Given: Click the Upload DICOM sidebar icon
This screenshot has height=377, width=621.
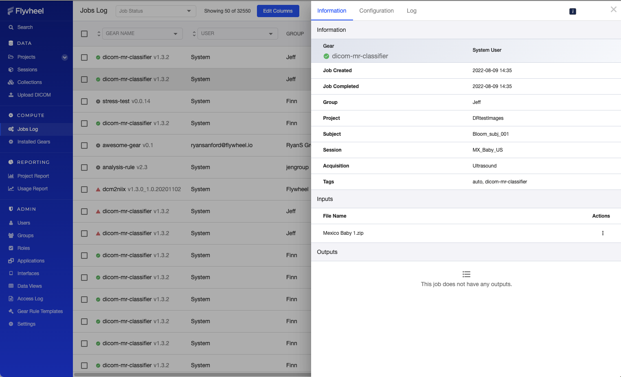Looking at the screenshot, I should tap(11, 95).
